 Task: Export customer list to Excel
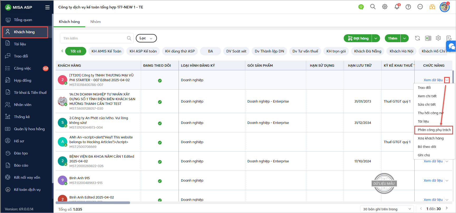click(428, 38)
